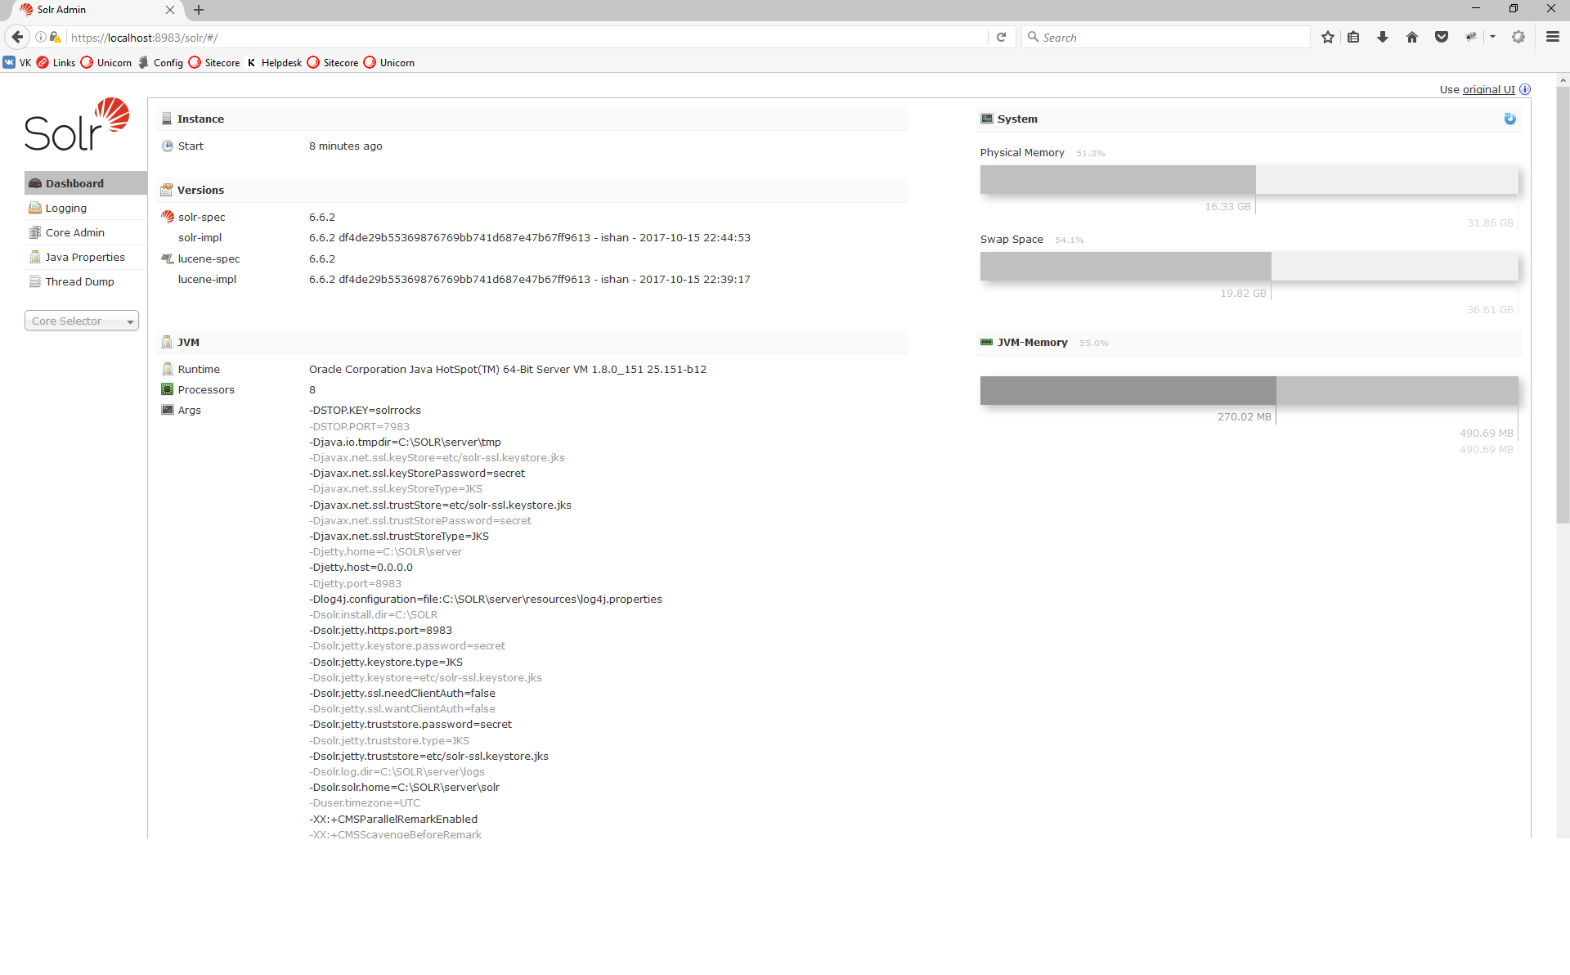Go to browser home icon
The image size is (1570, 975).
(1412, 37)
